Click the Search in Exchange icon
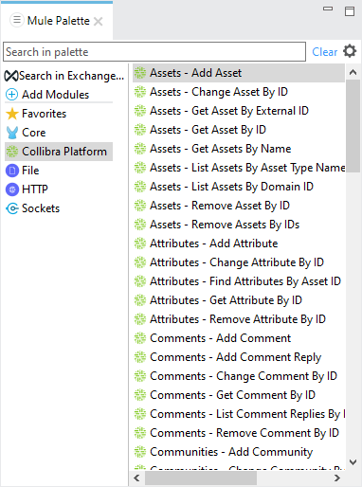The width and height of the screenshot is (362, 487). click(x=11, y=76)
